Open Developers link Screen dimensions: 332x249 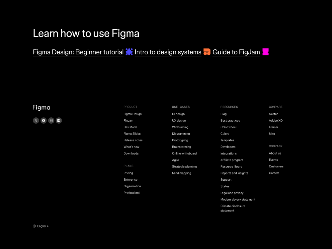click(228, 147)
